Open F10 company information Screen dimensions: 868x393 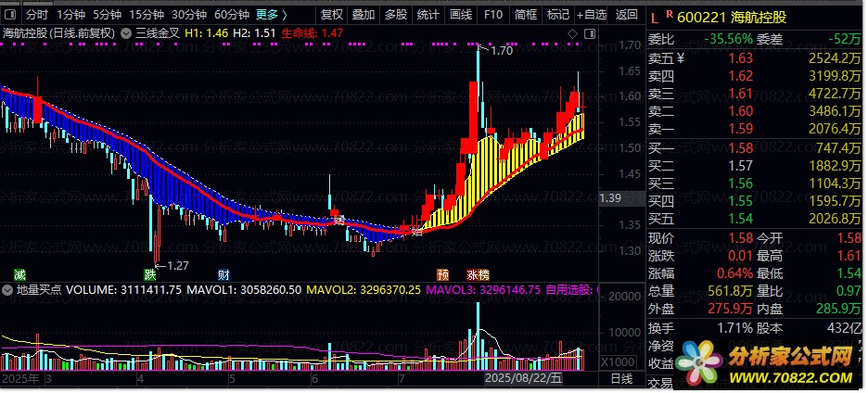[x=492, y=15]
